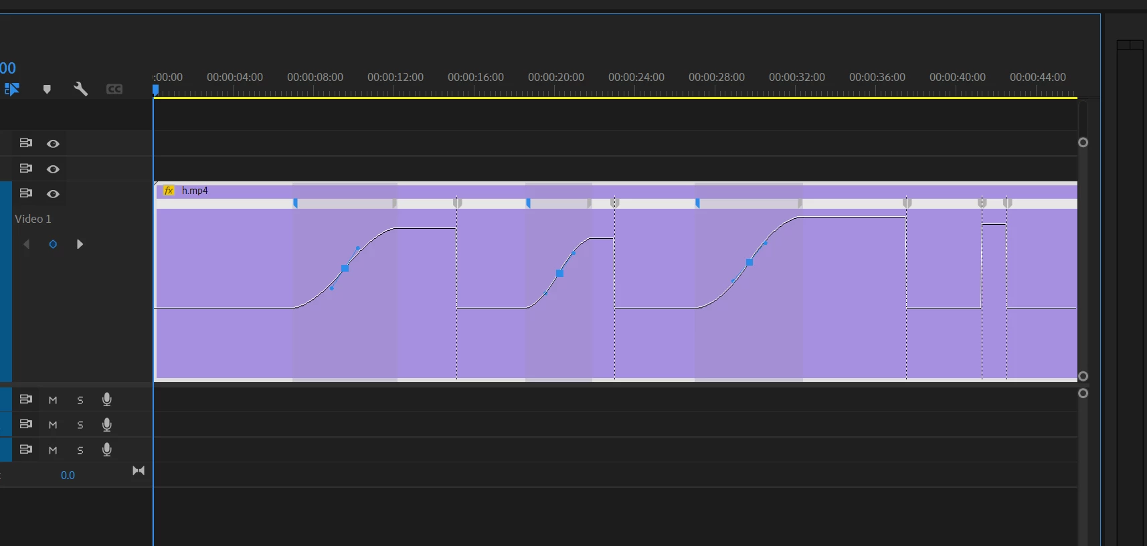Go to previous keyframe on Video 1

coord(27,244)
